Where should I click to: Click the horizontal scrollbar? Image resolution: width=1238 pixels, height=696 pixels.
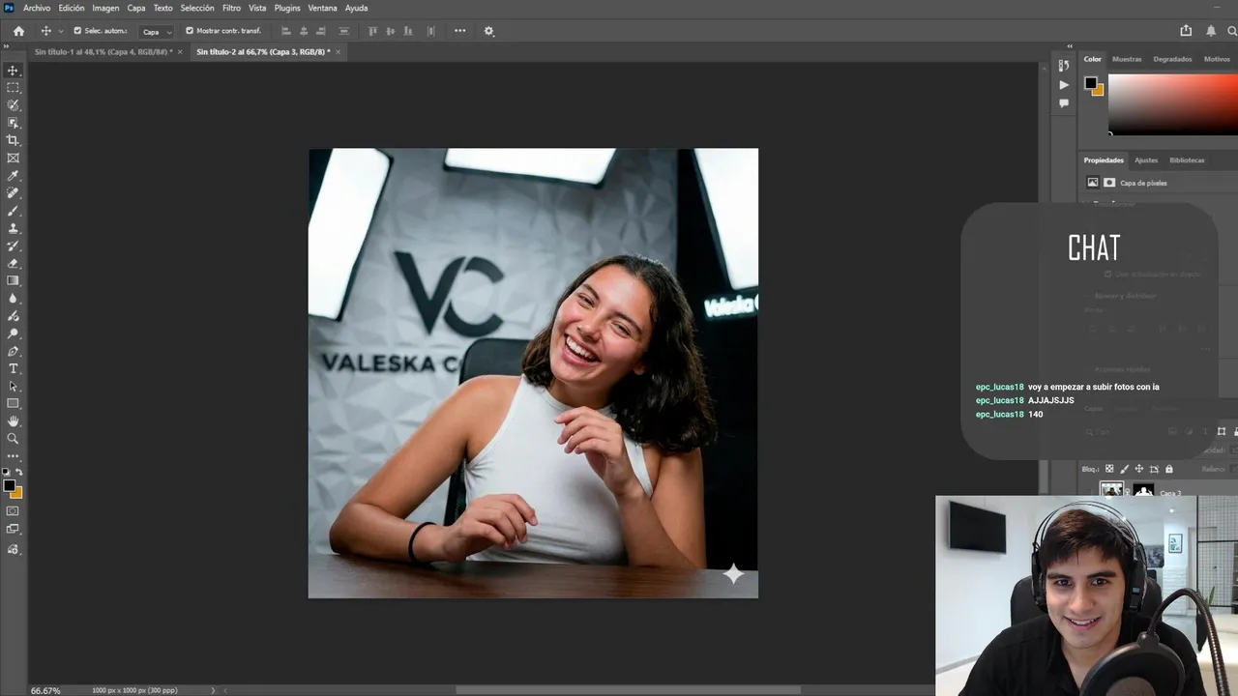click(x=629, y=690)
